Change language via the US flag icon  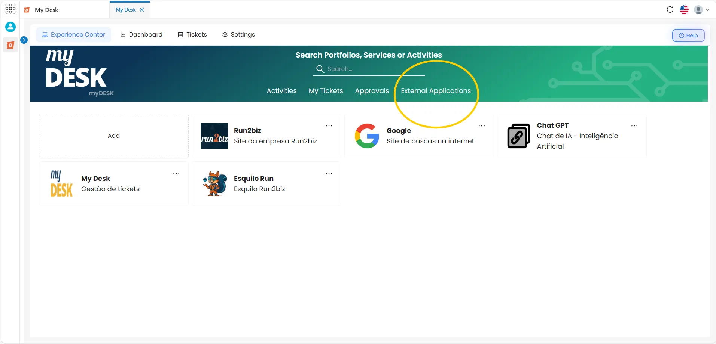pos(684,10)
